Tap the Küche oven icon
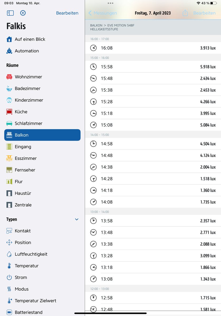Image resolution: width=221 pixels, height=316 pixels. 9,112
